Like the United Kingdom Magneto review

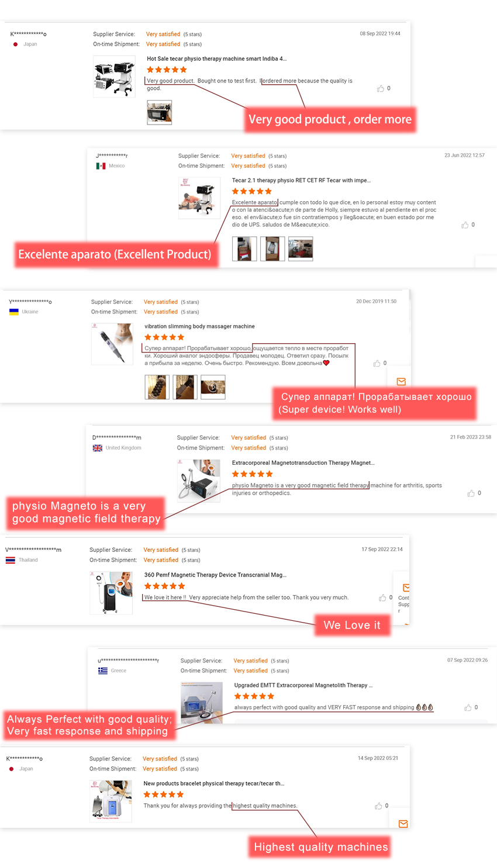(471, 493)
